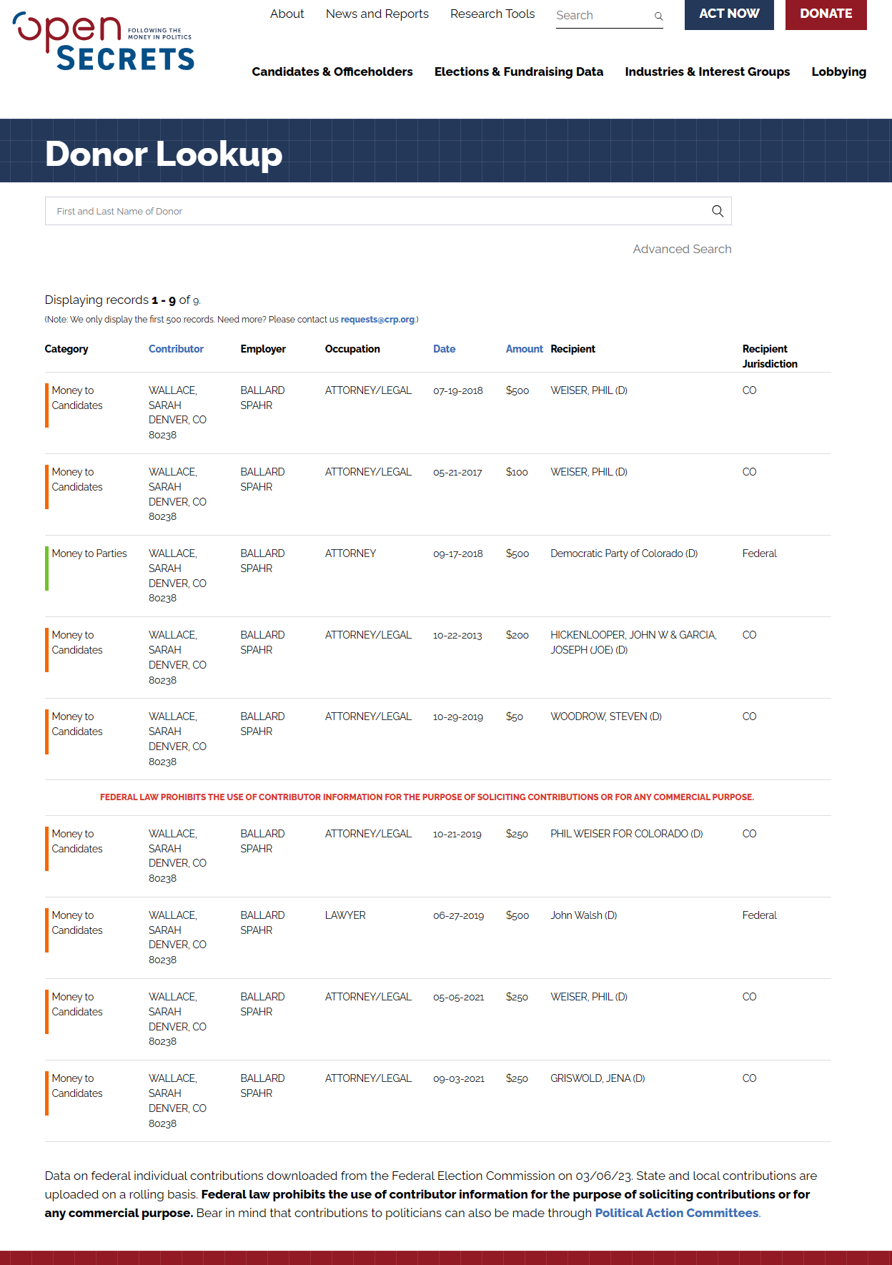Open Advanced Search

(x=683, y=249)
